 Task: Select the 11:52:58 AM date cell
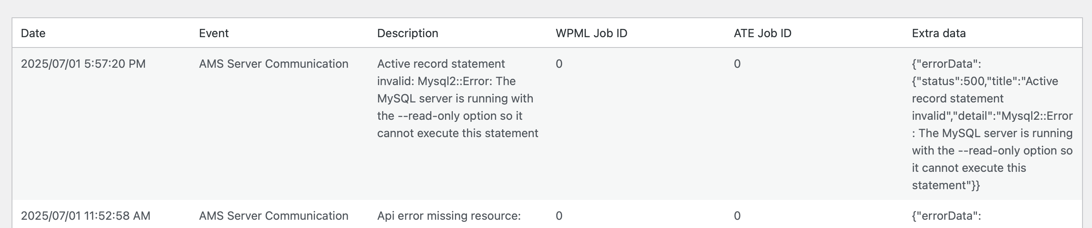(x=86, y=216)
